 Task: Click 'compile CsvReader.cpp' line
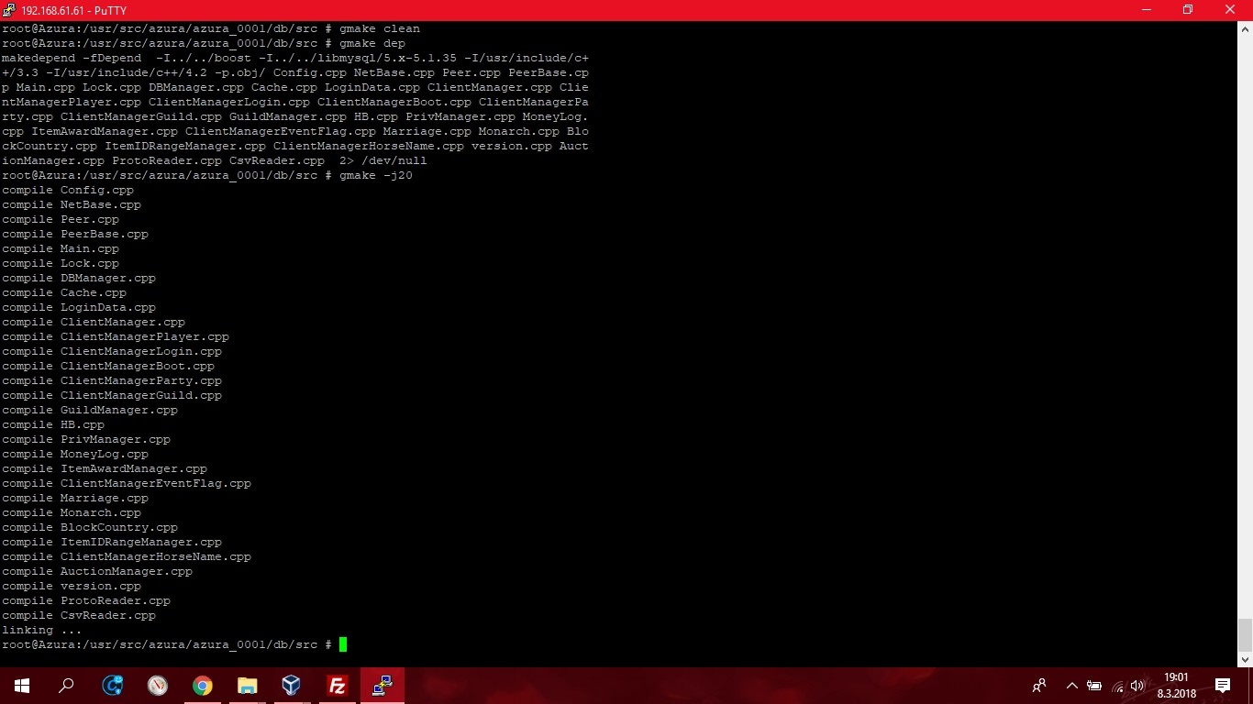pos(79,615)
